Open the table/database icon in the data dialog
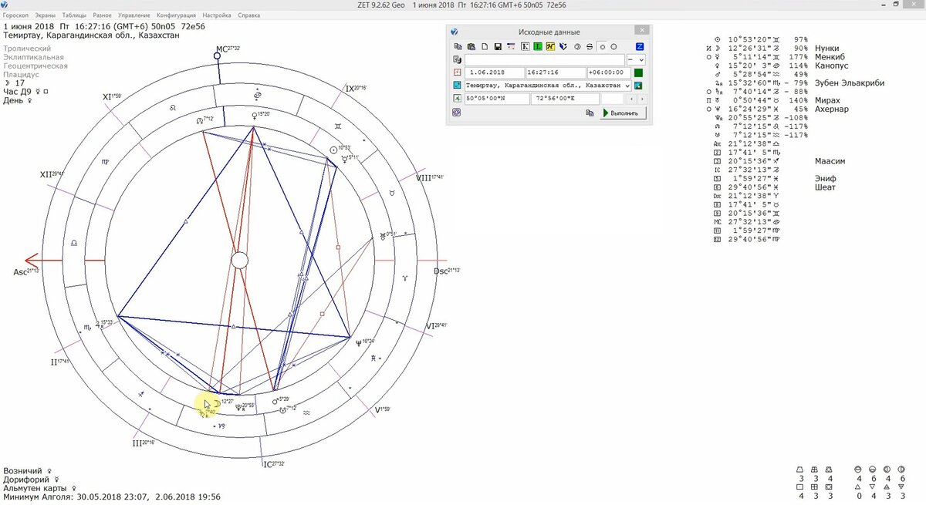Image resolution: width=926 pixels, height=505 pixels. [x=511, y=46]
